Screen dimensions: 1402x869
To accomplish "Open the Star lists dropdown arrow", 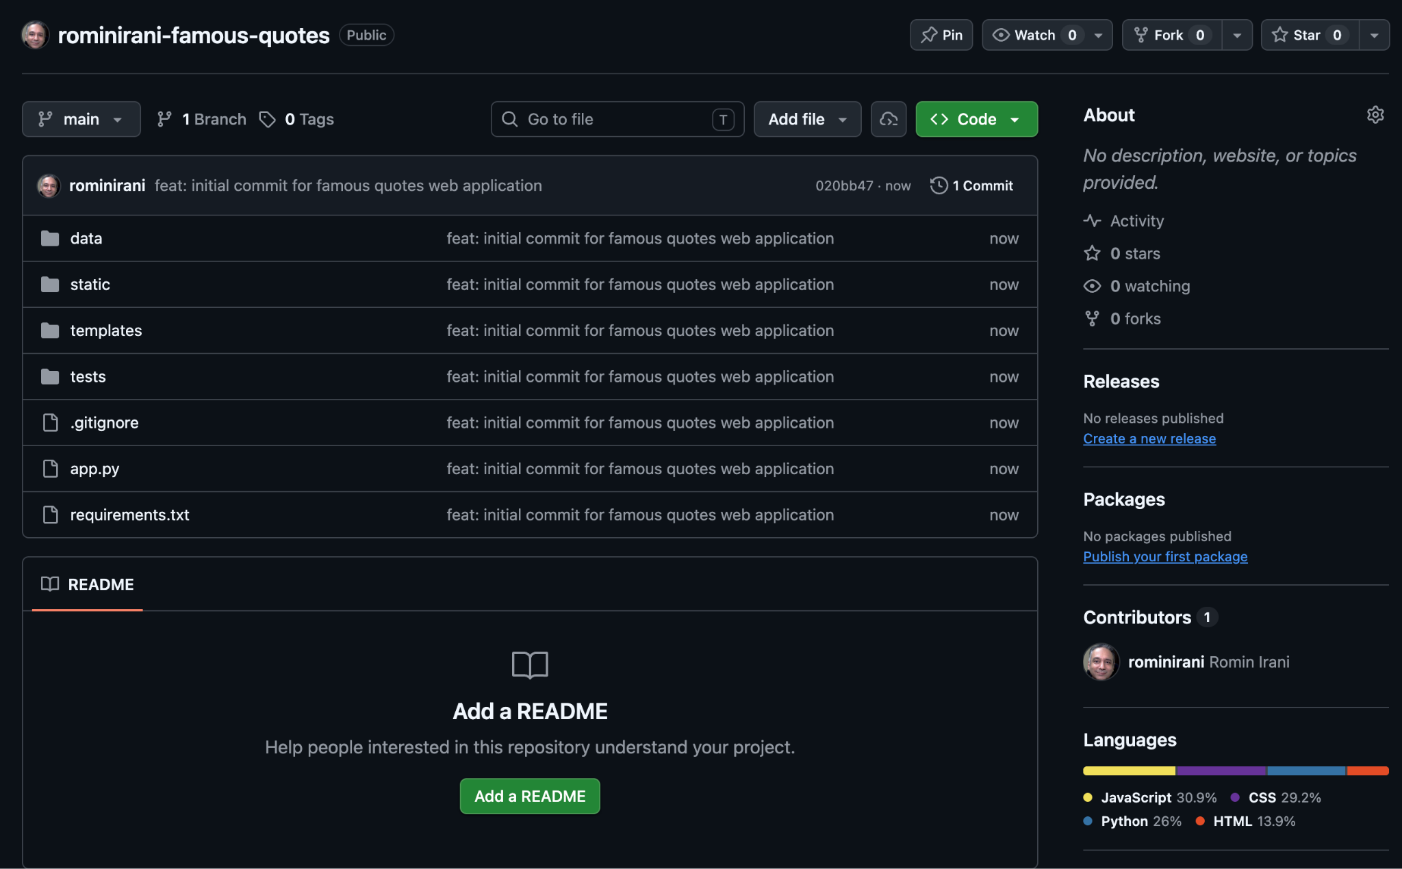I will click(x=1374, y=35).
